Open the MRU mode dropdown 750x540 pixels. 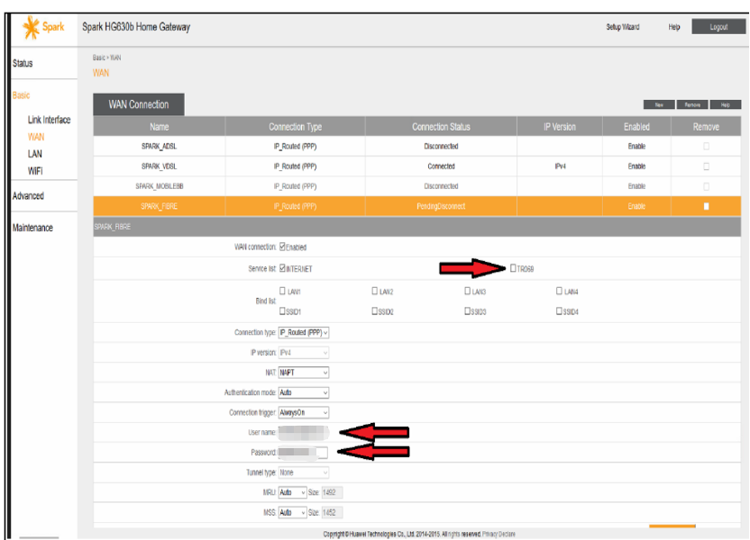292,492
